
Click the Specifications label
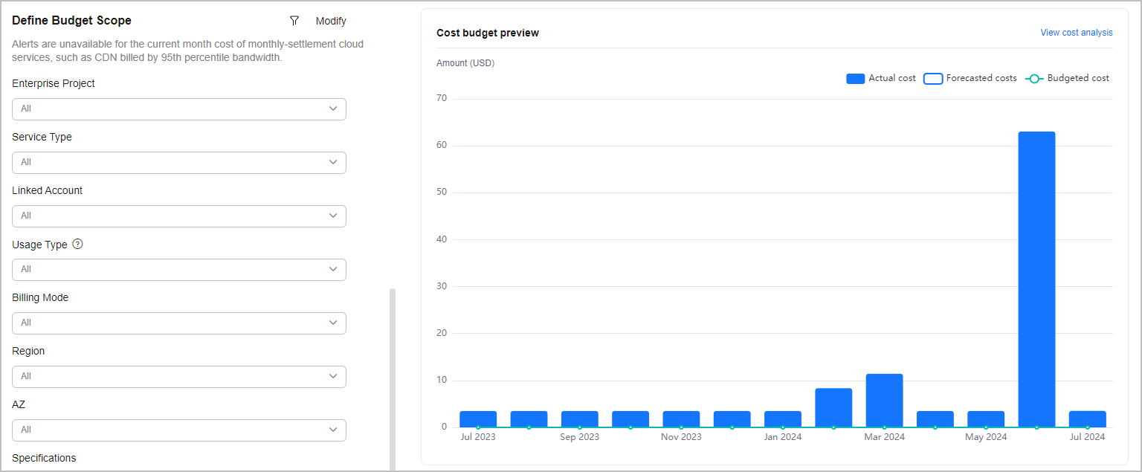click(x=44, y=458)
